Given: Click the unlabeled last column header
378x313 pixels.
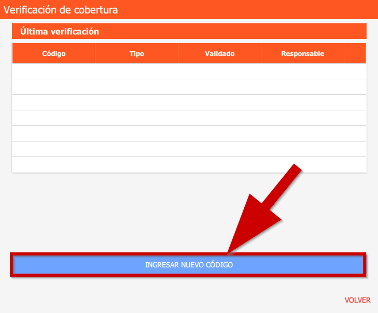Looking at the screenshot, I should pyautogui.click(x=355, y=53).
